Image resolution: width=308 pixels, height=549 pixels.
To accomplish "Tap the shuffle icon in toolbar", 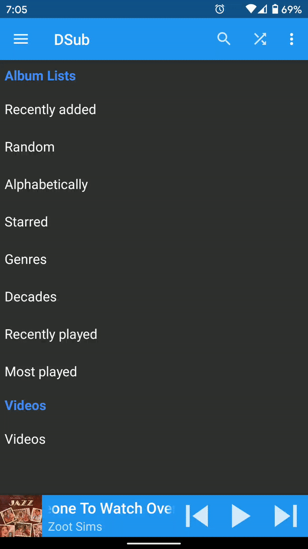I will (260, 39).
